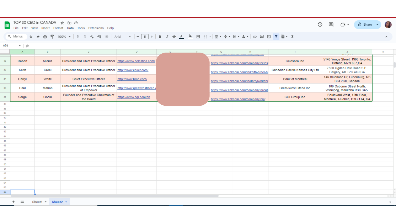
Task: Format as currency with dollar icon
Action: click(x=78, y=37)
